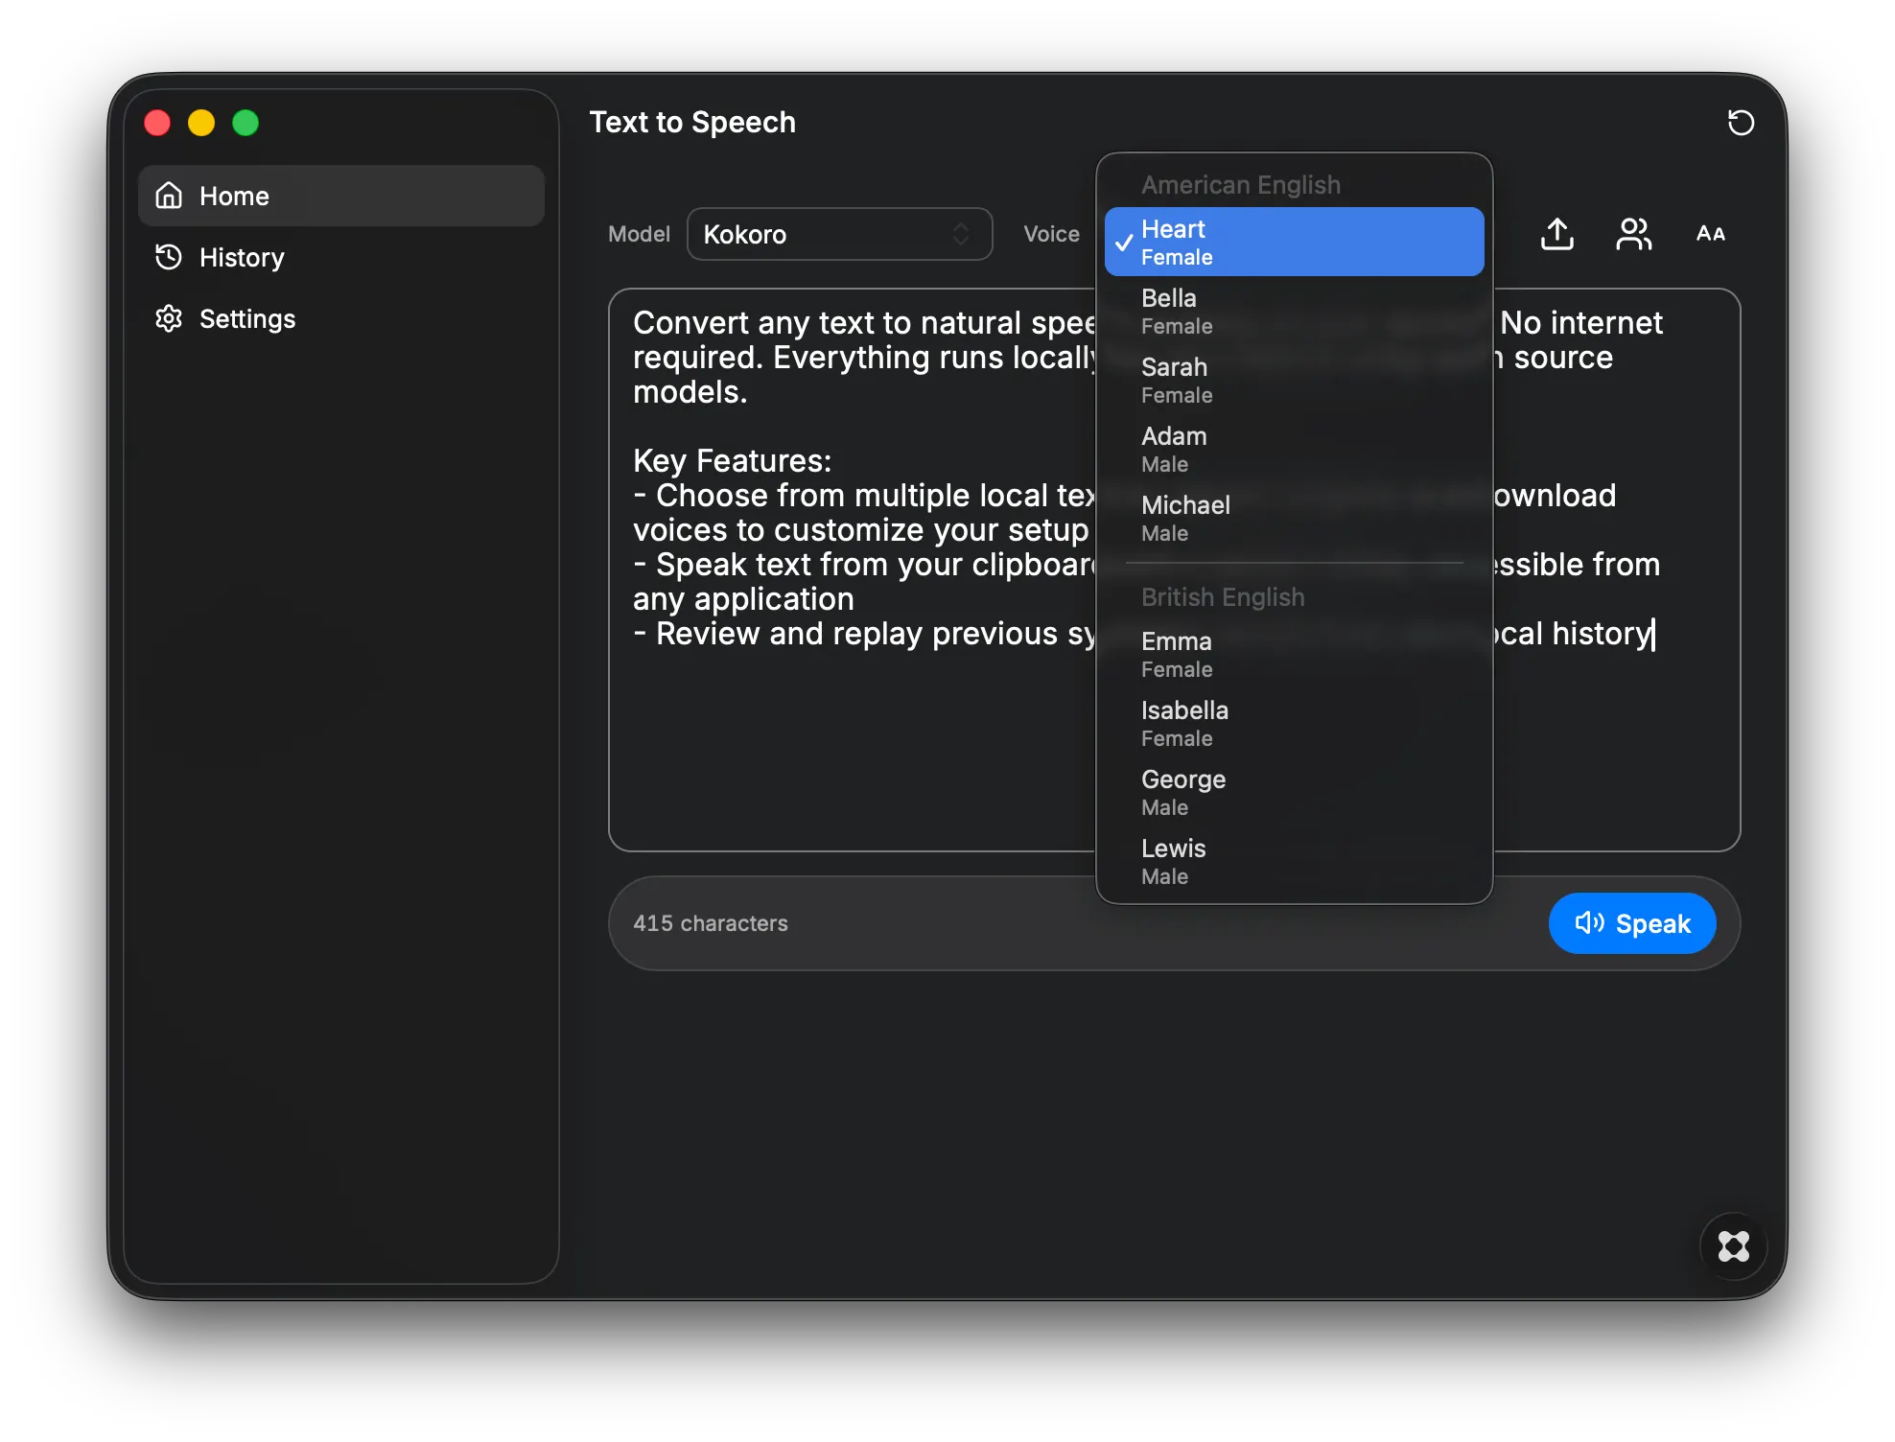1895x1442 pixels.
Task: Click the AA text size icon
Action: click(1710, 234)
